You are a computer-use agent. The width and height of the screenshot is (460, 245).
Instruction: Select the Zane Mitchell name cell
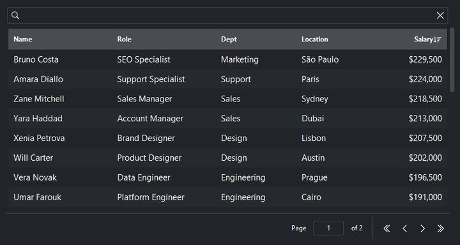tap(39, 99)
